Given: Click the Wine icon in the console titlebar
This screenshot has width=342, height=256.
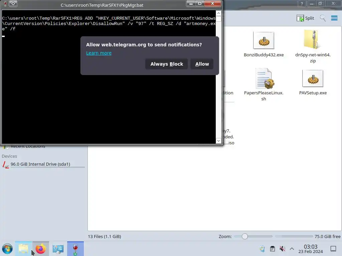Looking at the screenshot, I should [x=5, y=4].
